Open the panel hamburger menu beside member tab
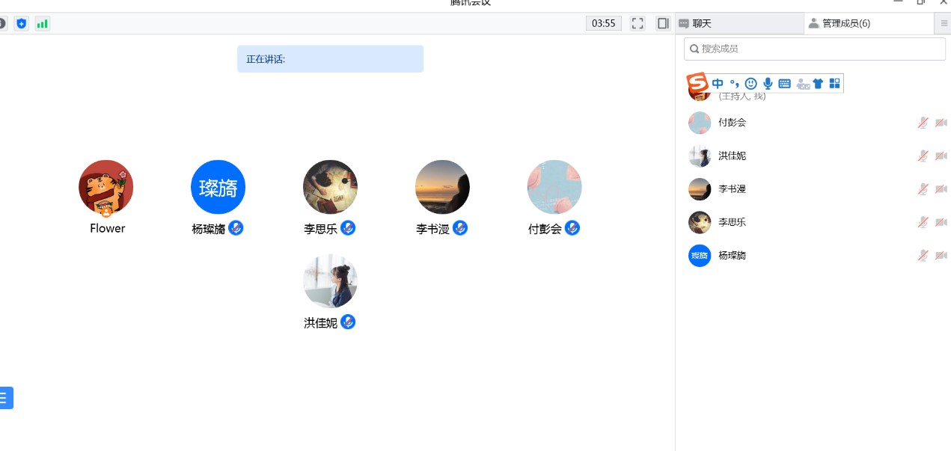Viewport: 951px width, 451px height. click(944, 24)
